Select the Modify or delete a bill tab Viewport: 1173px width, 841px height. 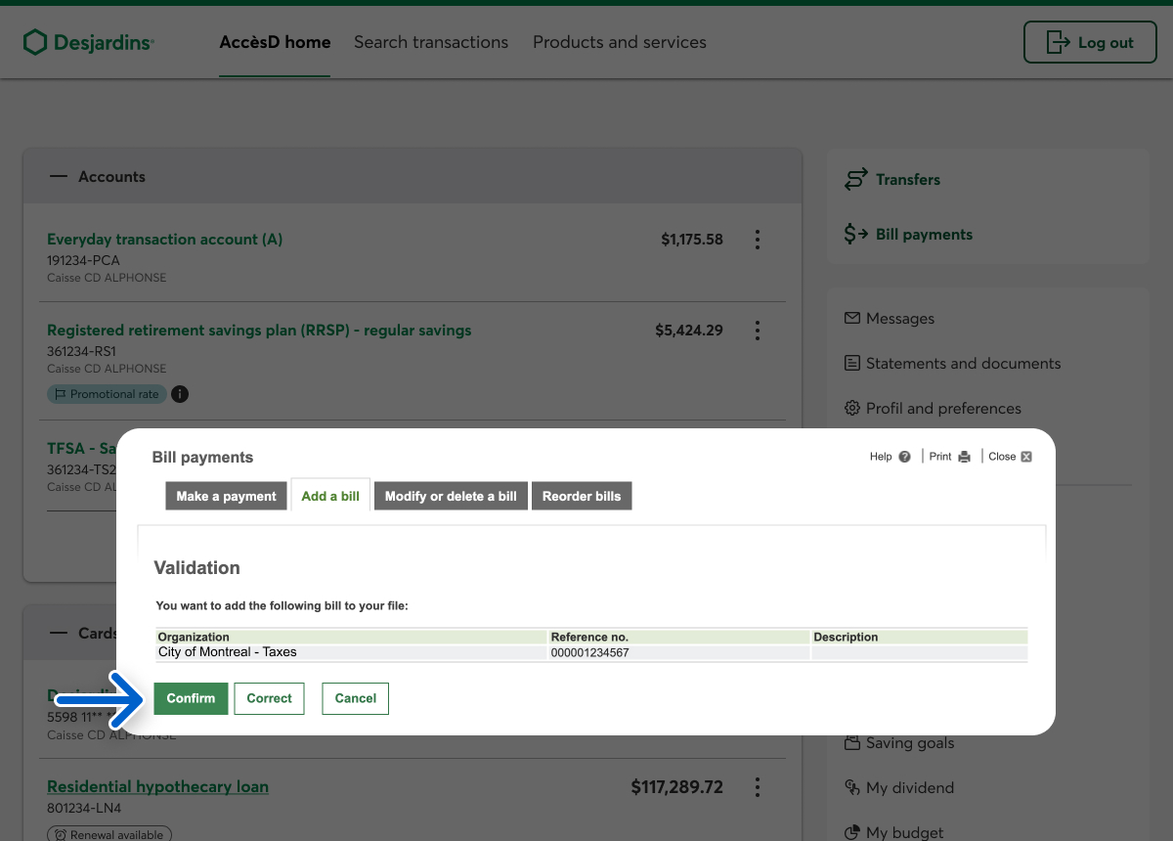[451, 496]
